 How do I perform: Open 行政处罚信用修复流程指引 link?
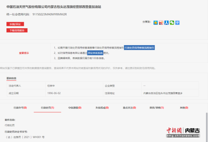click(139, 48)
